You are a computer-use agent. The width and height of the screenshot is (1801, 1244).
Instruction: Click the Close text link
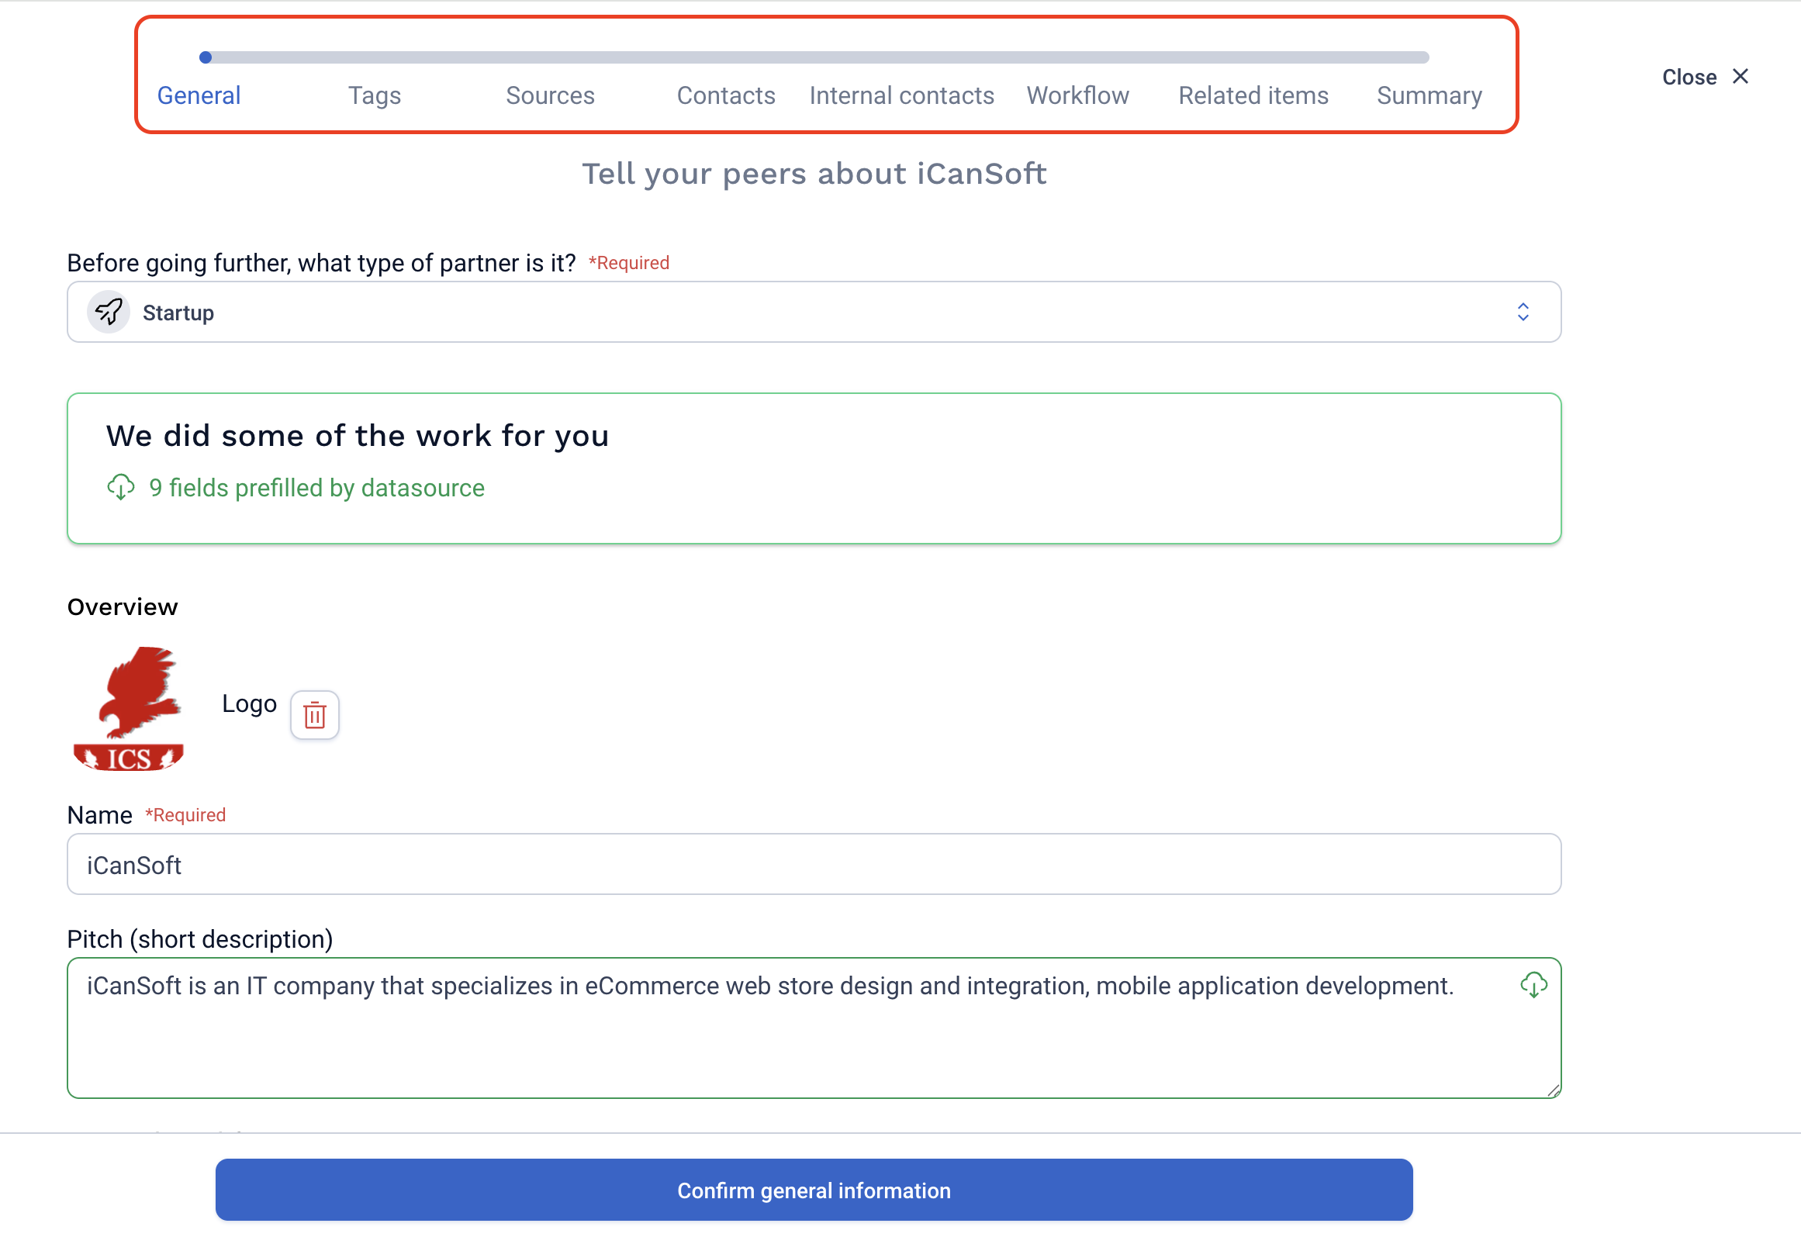[1689, 77]
